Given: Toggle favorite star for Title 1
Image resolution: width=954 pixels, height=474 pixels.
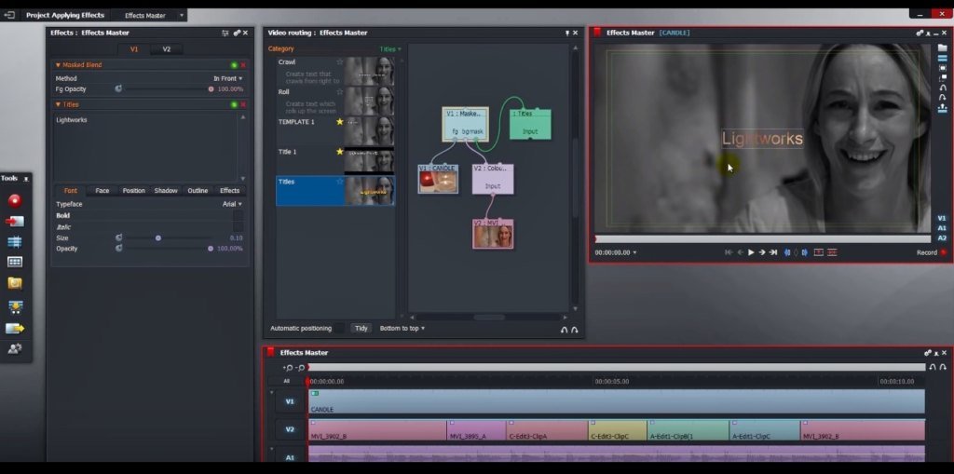Looking at the screenshot, I should (340, 152).
